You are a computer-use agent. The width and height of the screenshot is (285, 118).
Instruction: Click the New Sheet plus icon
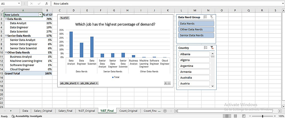click(164, 111)
